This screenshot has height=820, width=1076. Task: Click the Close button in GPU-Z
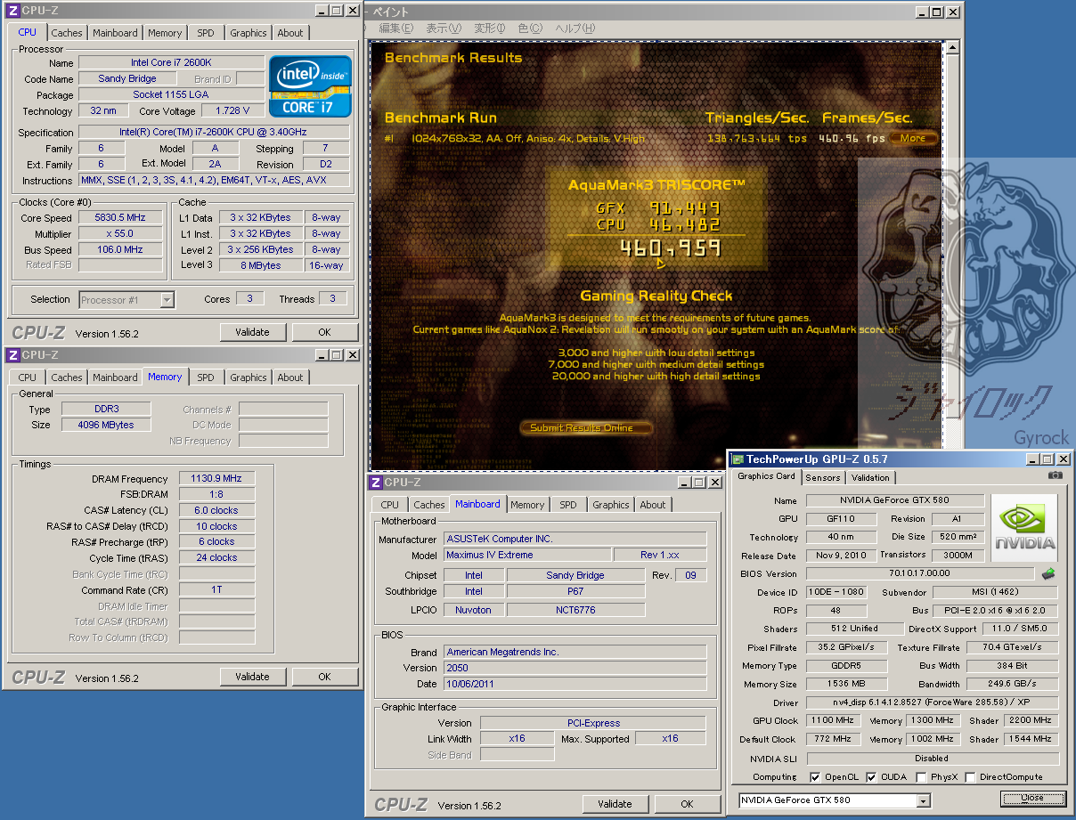click(x=1033, y=798)
